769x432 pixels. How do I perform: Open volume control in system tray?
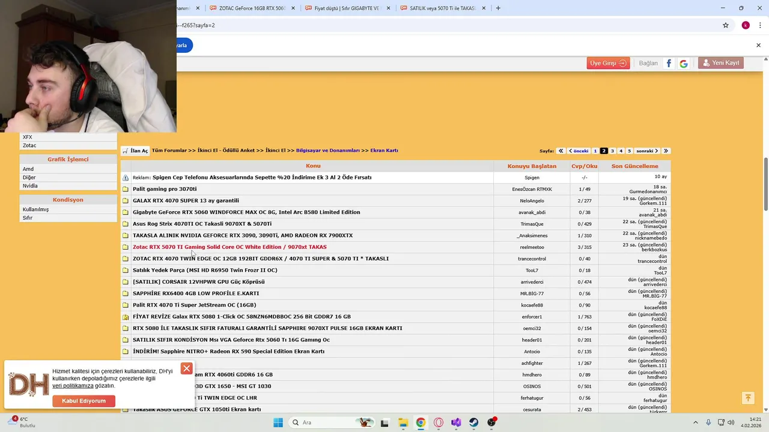tap(731, 422)
